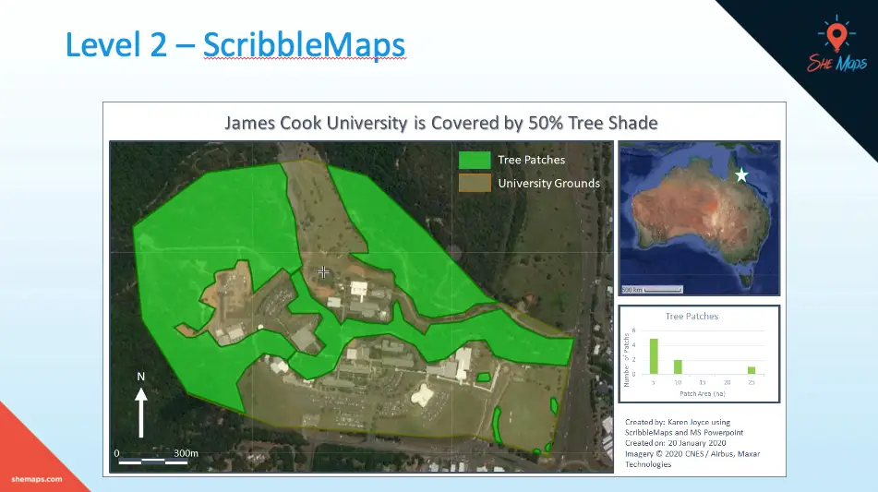
Task: Click the crosshair cursor marker on map
Action: coord(323,272)
